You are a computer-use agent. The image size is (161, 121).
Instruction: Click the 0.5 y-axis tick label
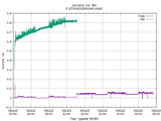point(9,51)
